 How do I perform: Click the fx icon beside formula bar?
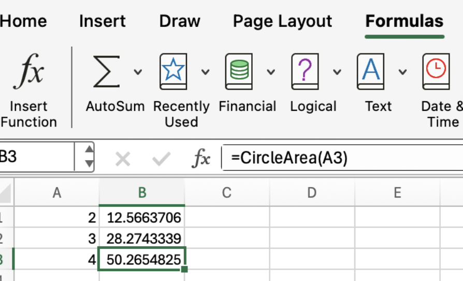(201, 158)
